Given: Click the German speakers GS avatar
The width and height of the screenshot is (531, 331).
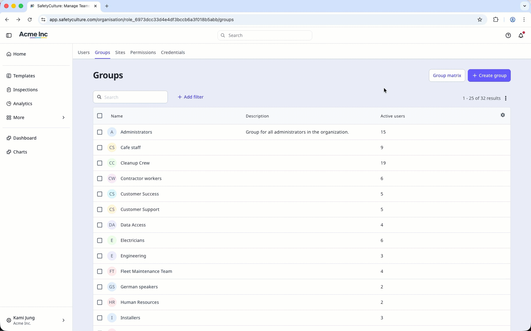Looking at the screenshot, I should [x=112, y=287].
